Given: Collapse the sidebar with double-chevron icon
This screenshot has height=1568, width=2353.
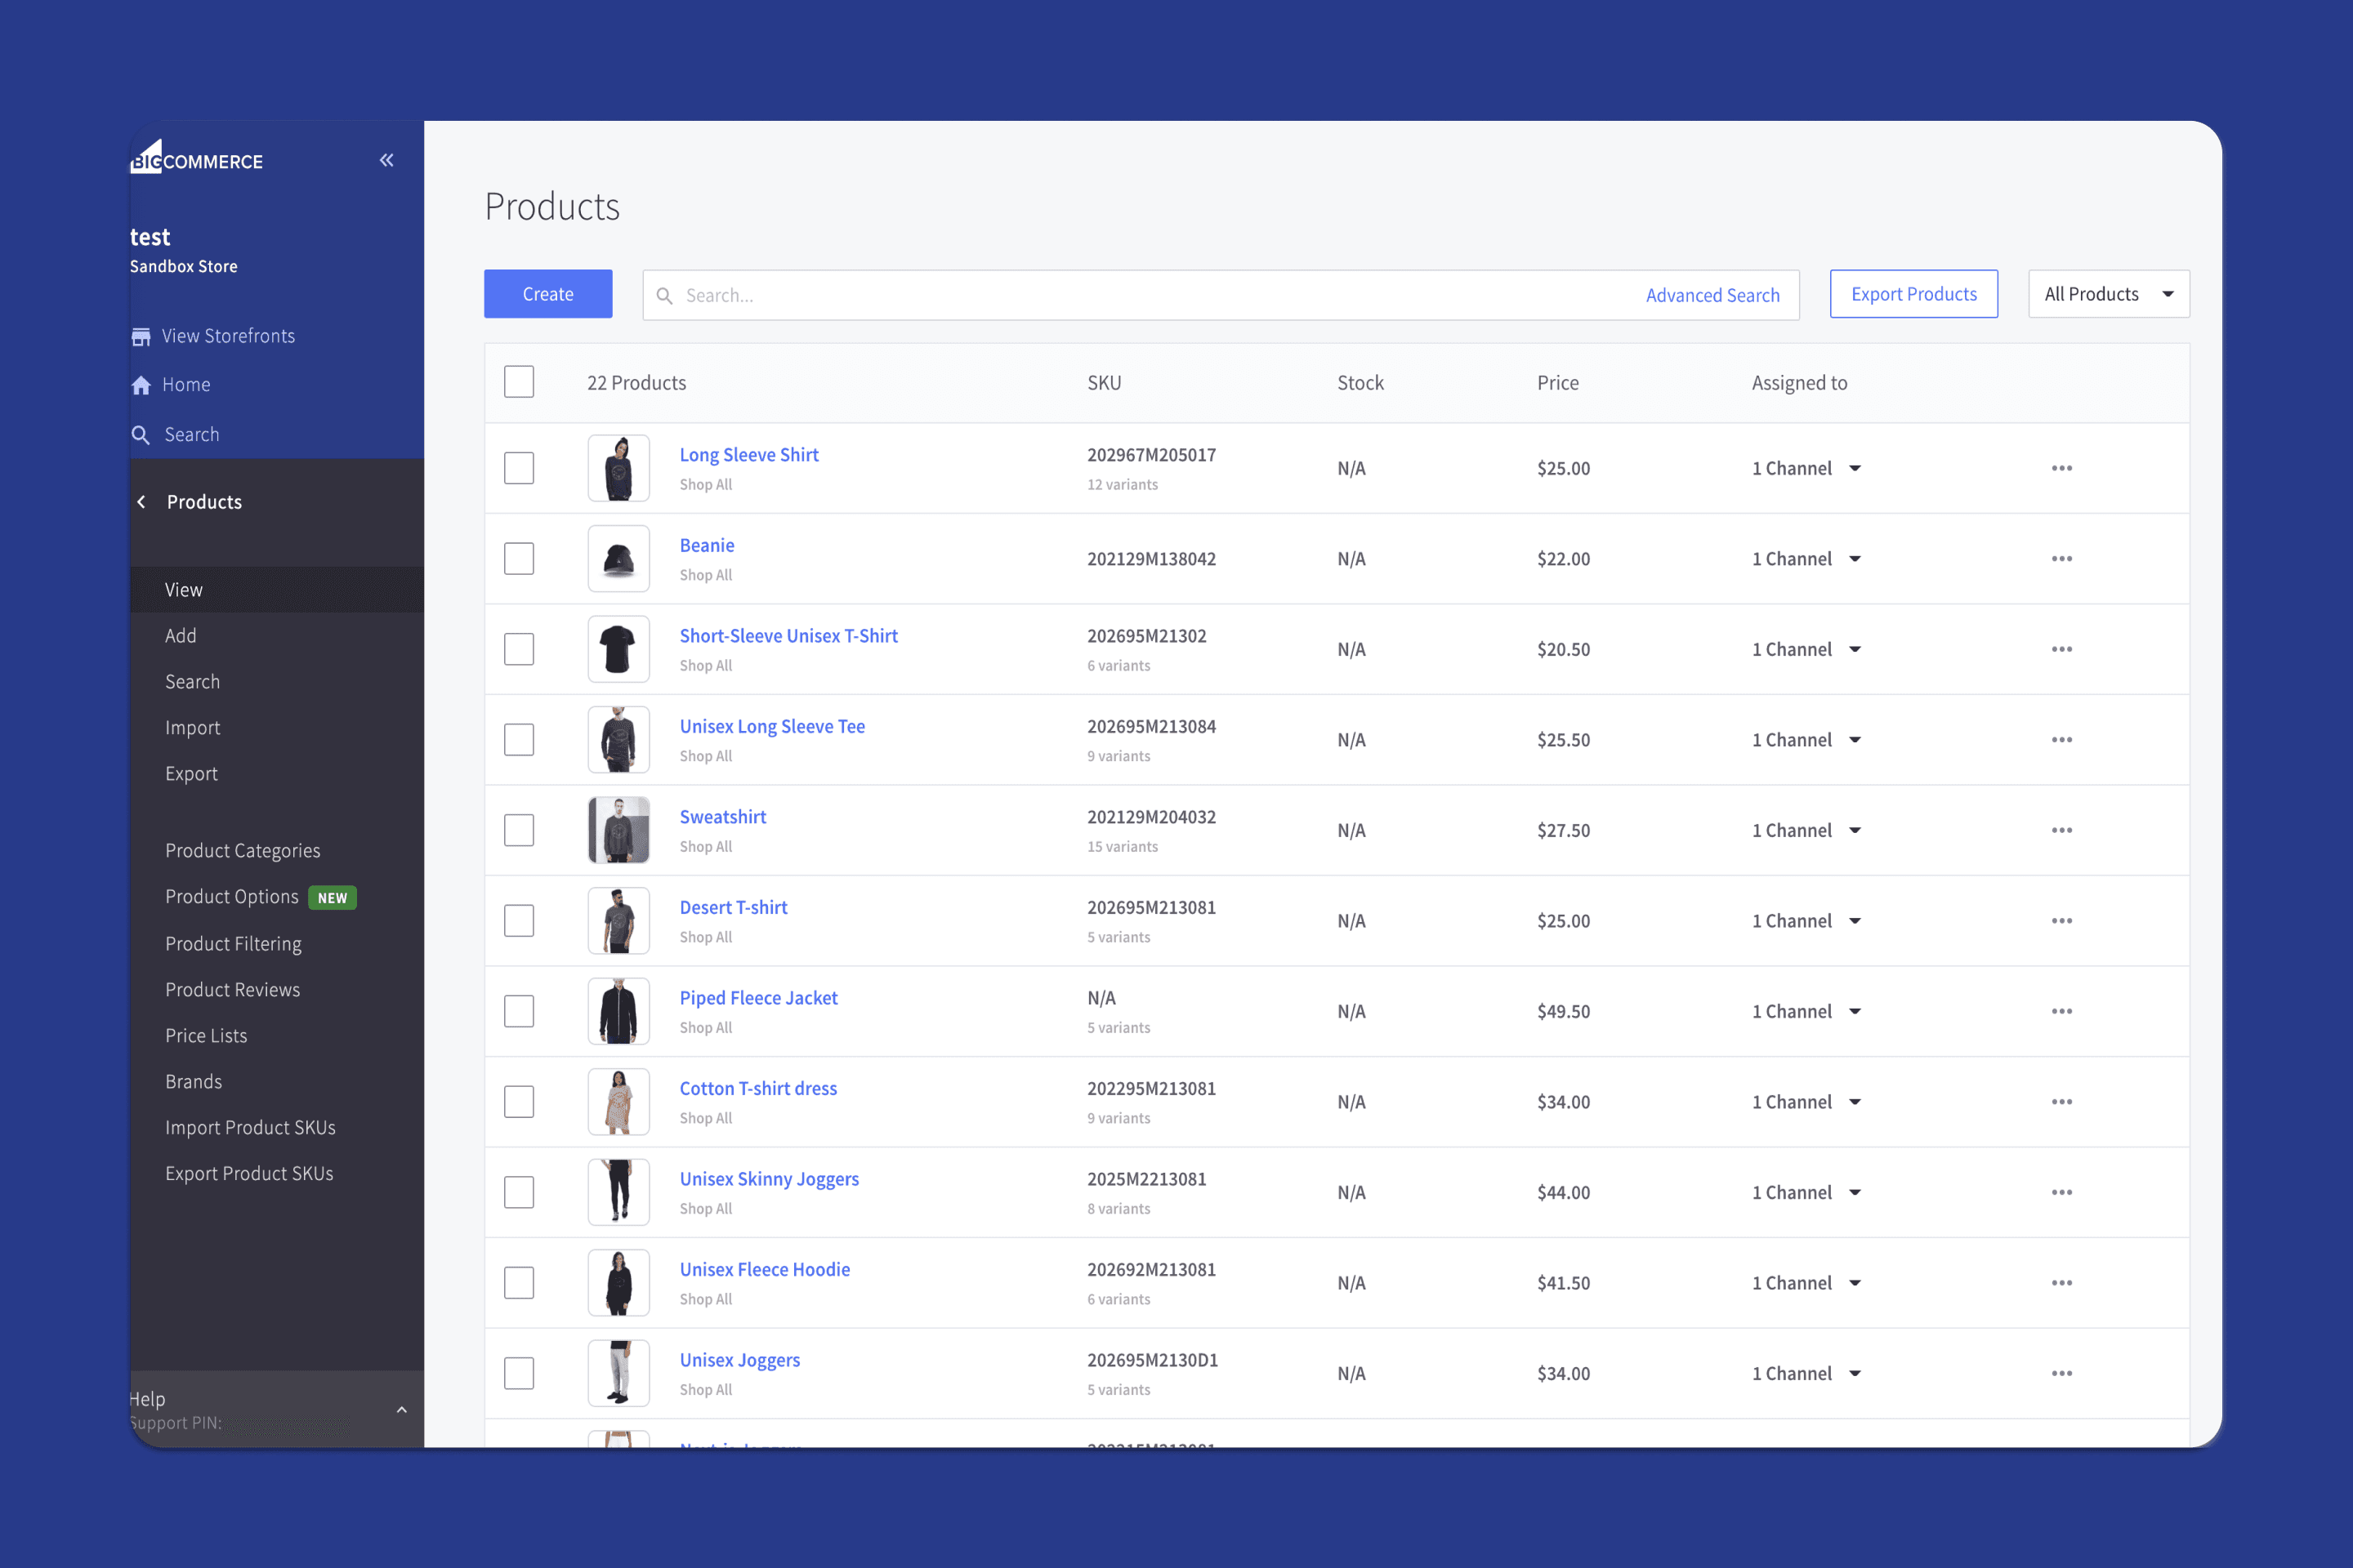Looking at the screenshot, I should (x=386, y=160).
